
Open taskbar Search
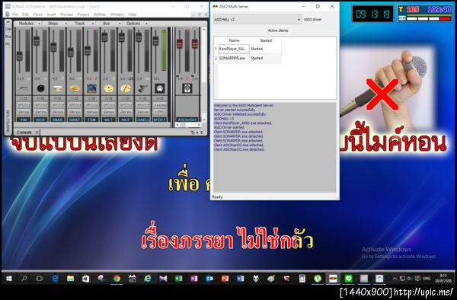tap(24, 279)
